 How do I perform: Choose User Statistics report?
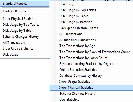click(x=69, y=100)
